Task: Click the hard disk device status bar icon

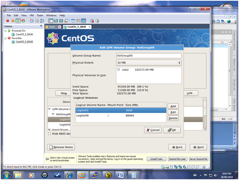Action: click(167, 167)
